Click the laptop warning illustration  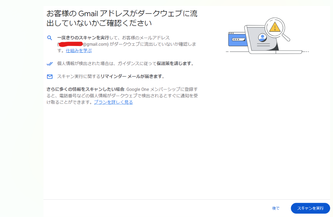pyautogui.click(x=267, y=36)
